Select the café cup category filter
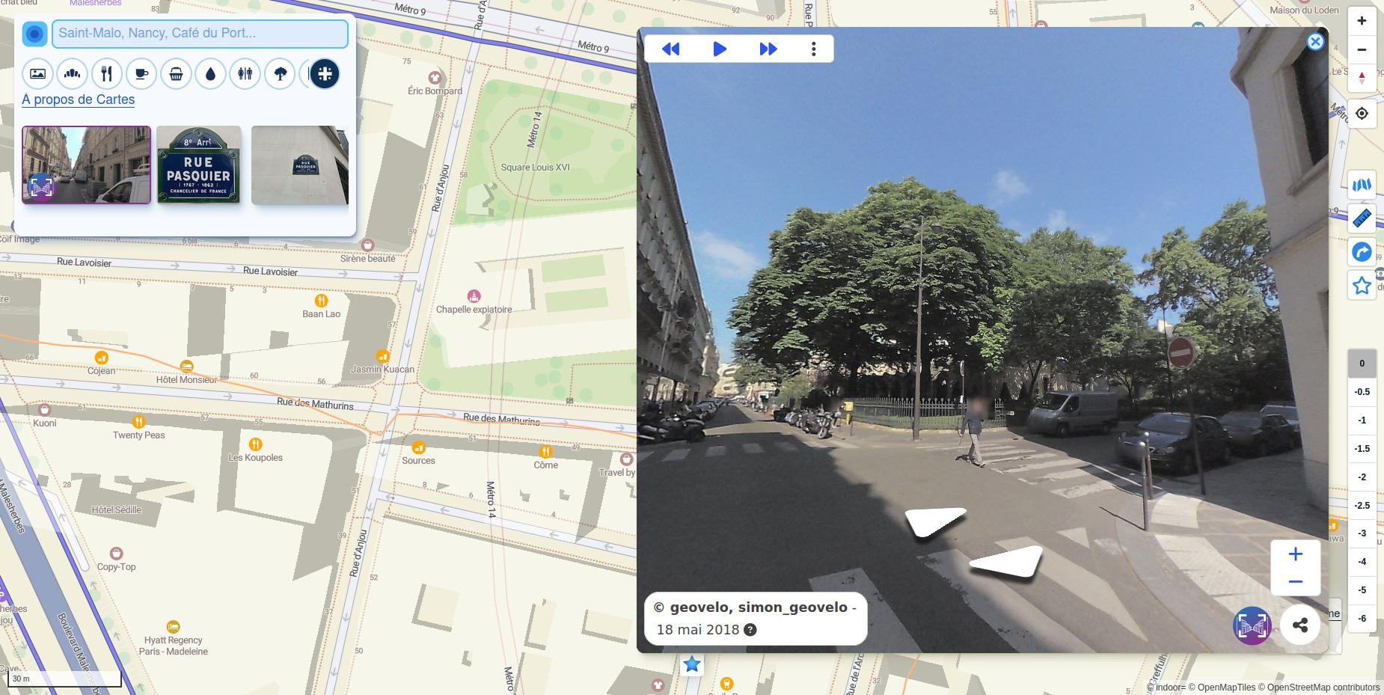Screen dimensions: 1384x695 click(x=141, y=73)
